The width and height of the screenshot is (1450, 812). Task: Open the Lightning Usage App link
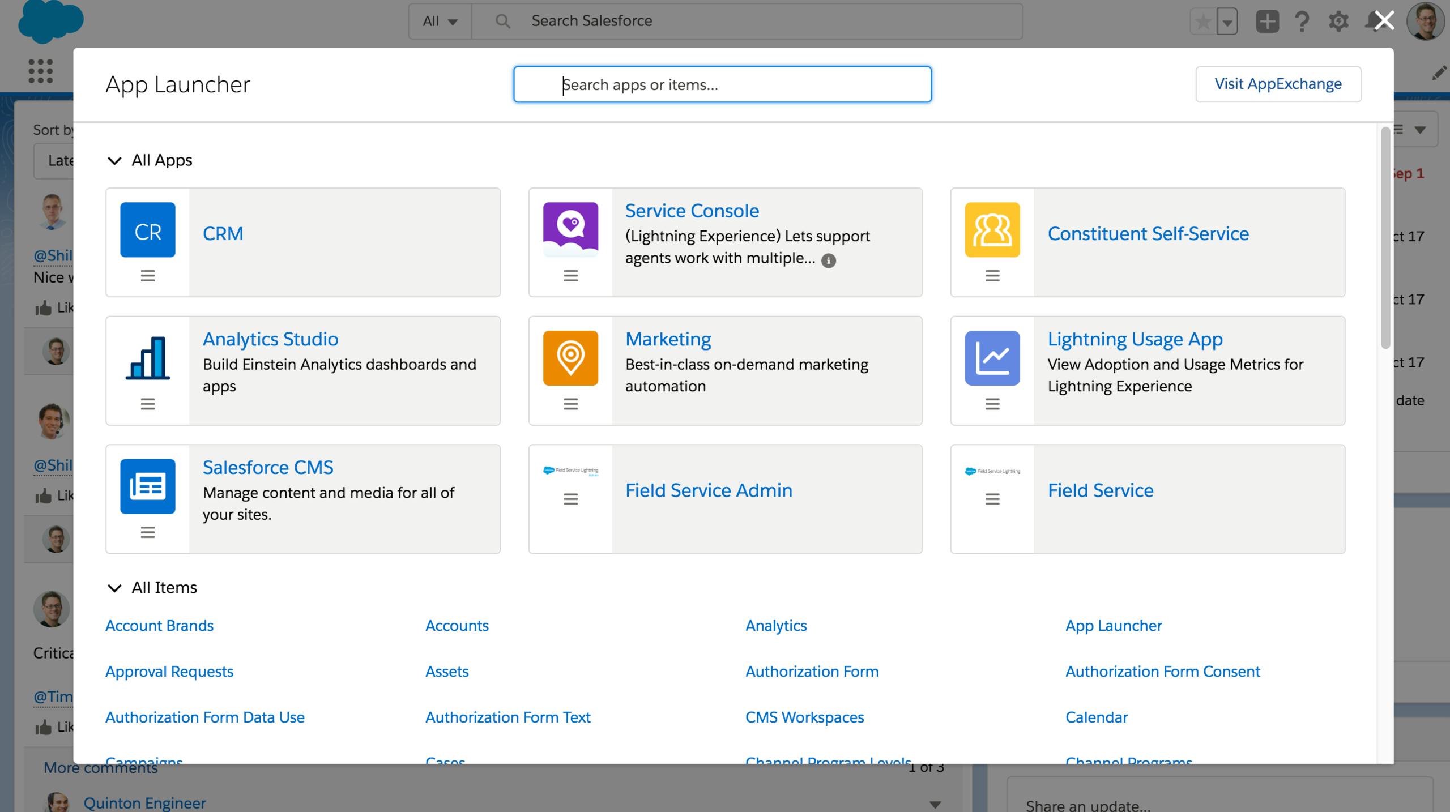click(x=1135, y=339)
